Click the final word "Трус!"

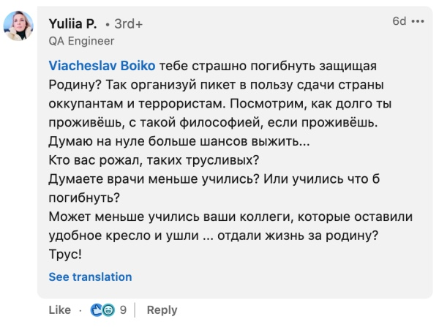pyautogui.click(x=65, y=255)
